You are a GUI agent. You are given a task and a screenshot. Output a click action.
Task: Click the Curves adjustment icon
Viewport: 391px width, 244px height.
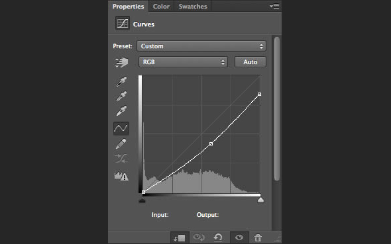tap(123, 23)
